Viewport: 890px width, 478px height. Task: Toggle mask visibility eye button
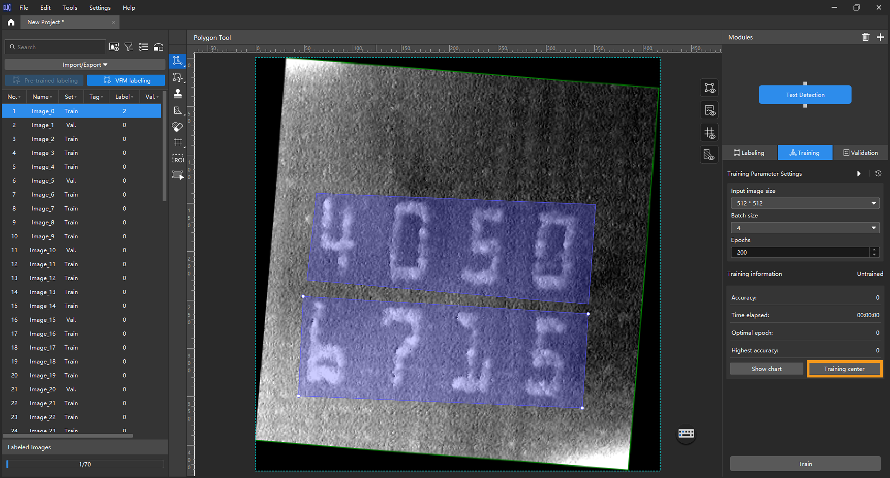click(709, 155)
